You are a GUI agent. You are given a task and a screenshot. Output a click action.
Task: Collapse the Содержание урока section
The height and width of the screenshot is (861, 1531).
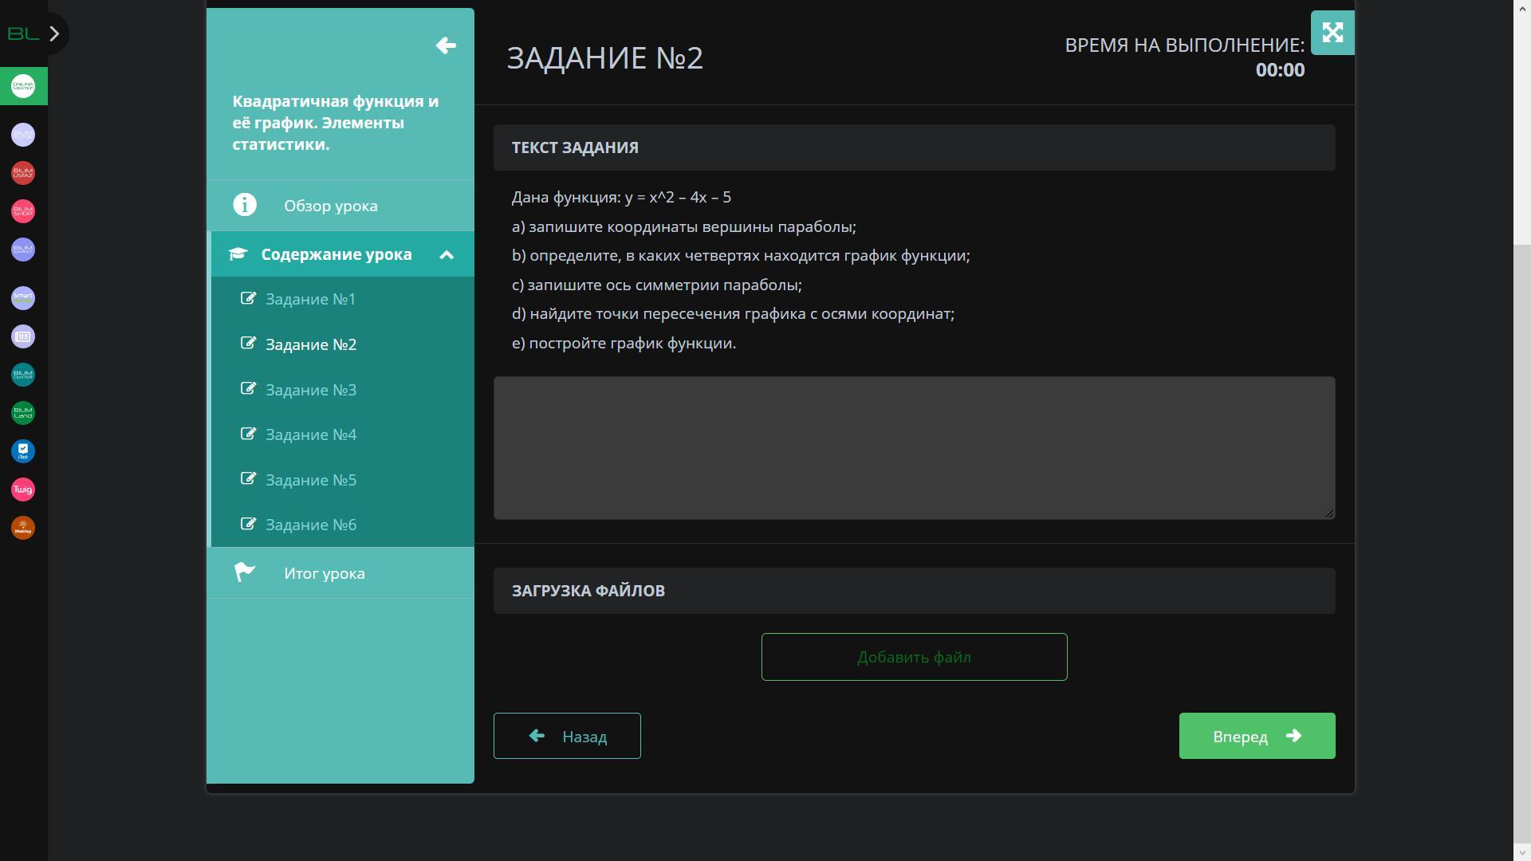[447, 255]
